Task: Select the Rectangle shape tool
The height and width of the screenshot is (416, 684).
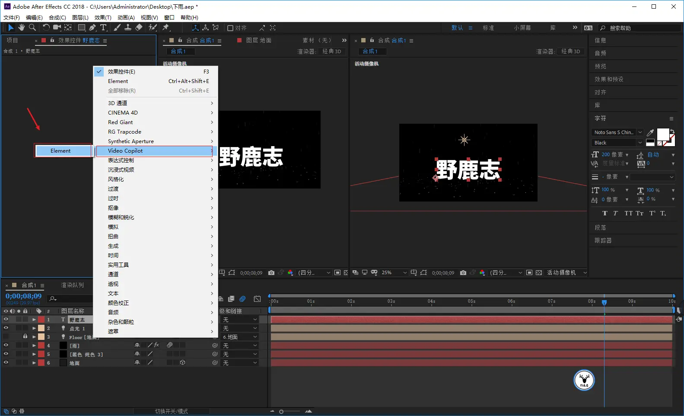Action: click(81, 28)
